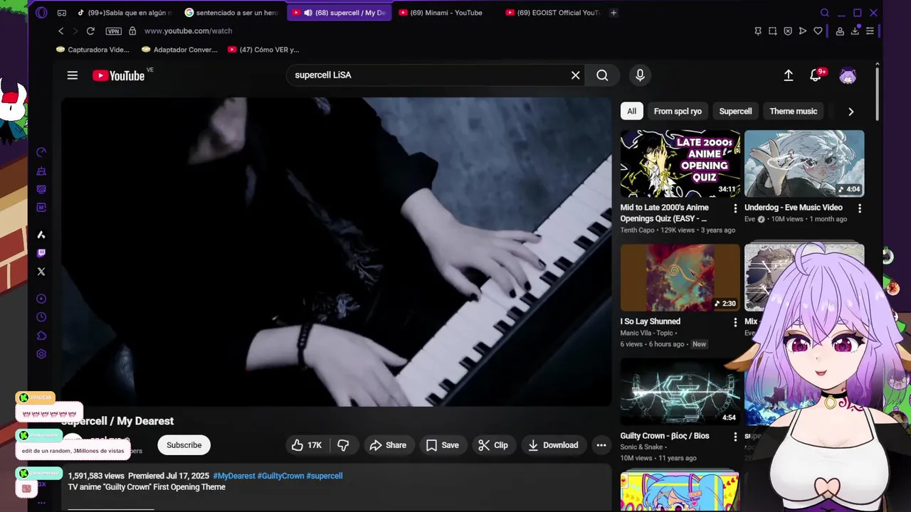Open the #GuiltyCrown hashtag link
This screenshot has height=512, width=911.
point(280,476)
